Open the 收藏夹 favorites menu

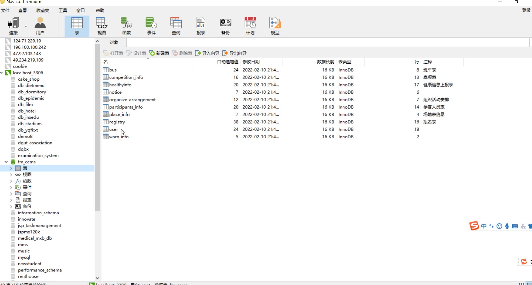[43, 10]
